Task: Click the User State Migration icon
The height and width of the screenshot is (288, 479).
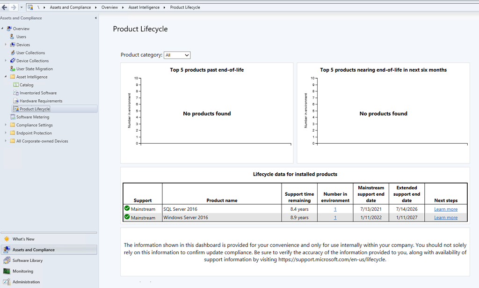Action: (x=13, y=69)
